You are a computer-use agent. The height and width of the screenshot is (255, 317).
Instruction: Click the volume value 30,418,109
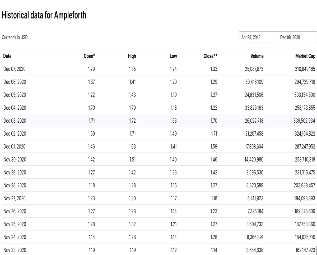(x=254, y=82)
